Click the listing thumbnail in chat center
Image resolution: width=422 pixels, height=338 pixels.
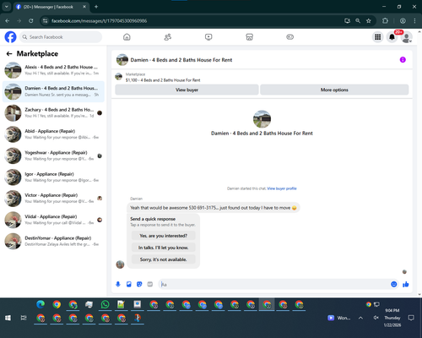point(262,119)
